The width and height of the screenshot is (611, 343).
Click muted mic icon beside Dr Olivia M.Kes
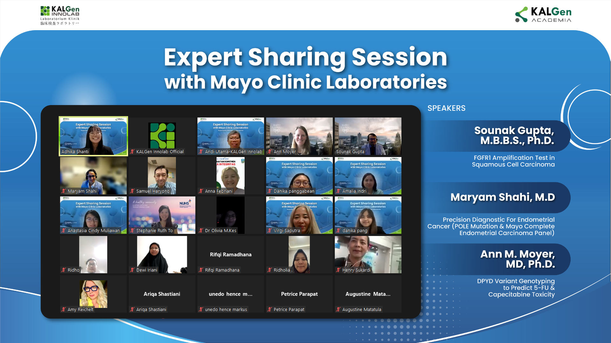click(201, 230)
